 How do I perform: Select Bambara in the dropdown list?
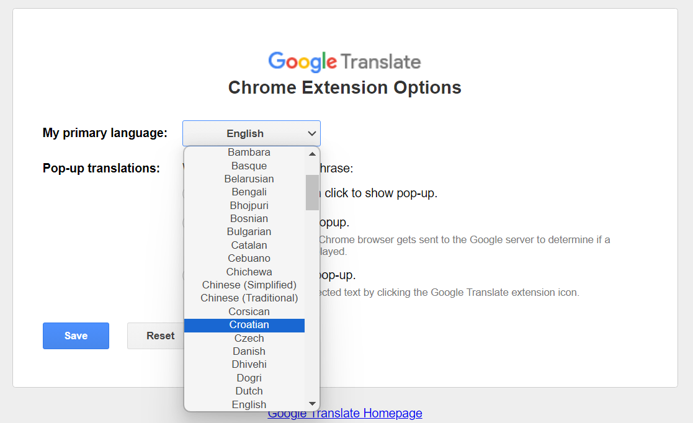[249, 153]
